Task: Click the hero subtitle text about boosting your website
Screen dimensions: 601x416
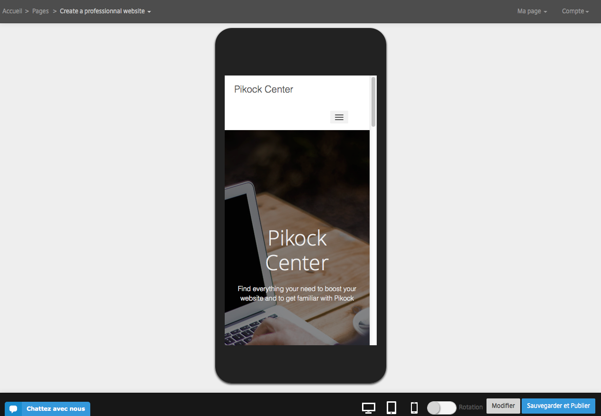Action: point(297,293)
